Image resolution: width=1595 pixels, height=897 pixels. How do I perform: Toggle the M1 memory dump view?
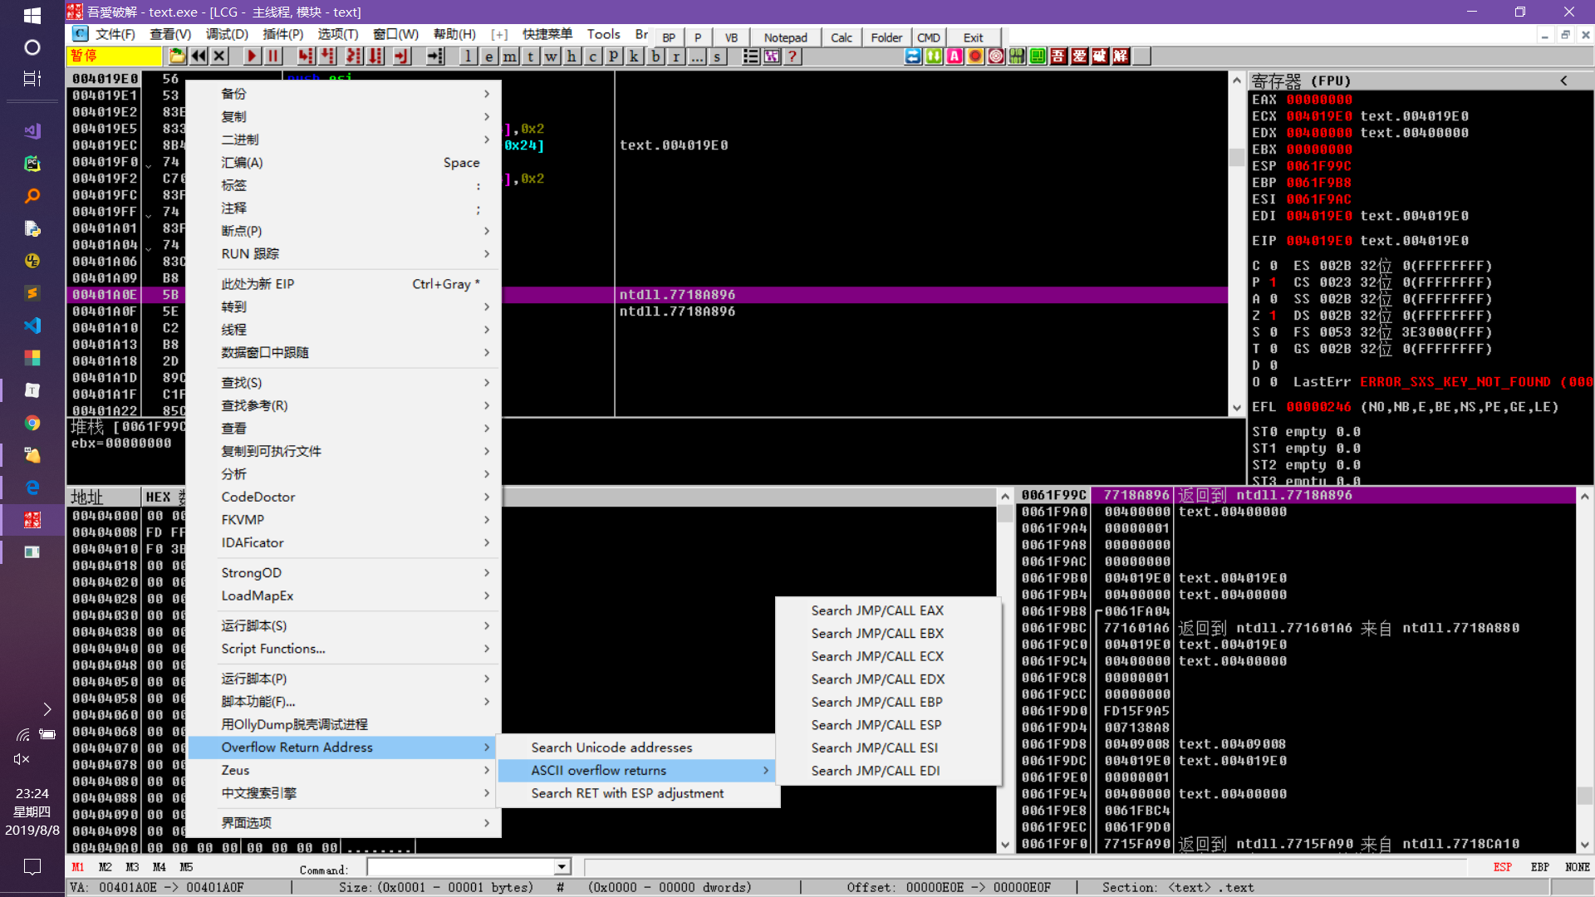(x=78, y=867)
